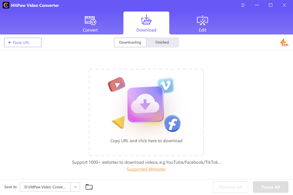Image resolution: width=293 pixels, height=195 pixels.
Task: Click the blue Vimeo icon
Action: click(166, 85)
